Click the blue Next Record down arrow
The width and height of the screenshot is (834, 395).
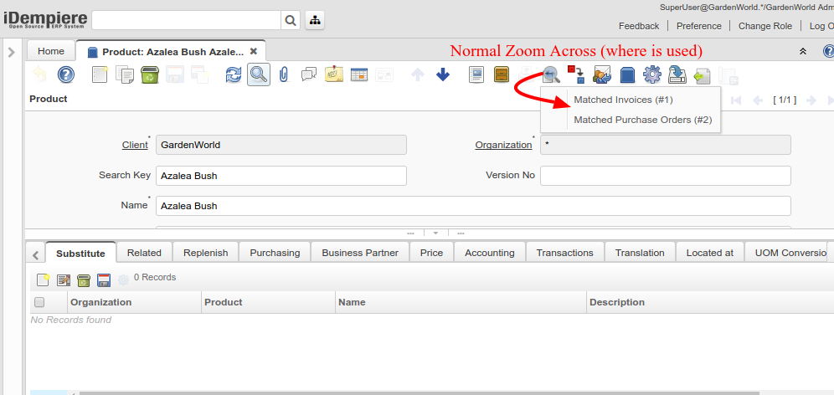443,74
